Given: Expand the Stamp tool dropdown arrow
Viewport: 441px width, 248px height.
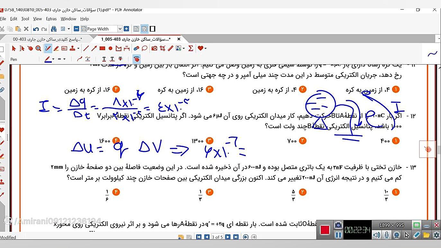Looking at the screenshot, I should point(78,49).
